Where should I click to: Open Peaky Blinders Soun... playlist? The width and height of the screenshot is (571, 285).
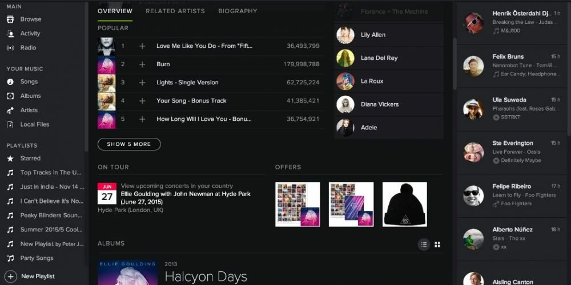(x=51, y=215)
